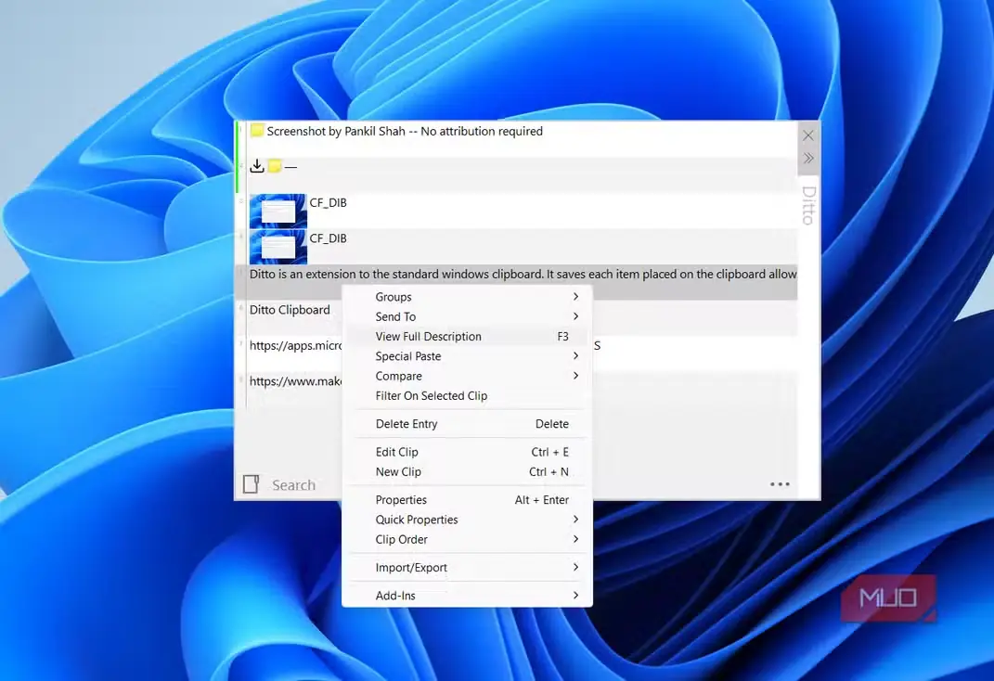Open the Add-Ins submenu
The height and width of the screenshot is (681, 994).
pos(467,596)
